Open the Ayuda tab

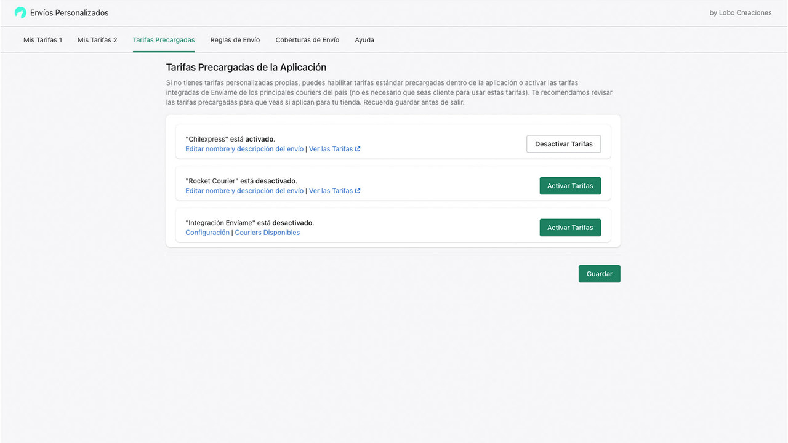pyautogui.click(x=364, y=39)
